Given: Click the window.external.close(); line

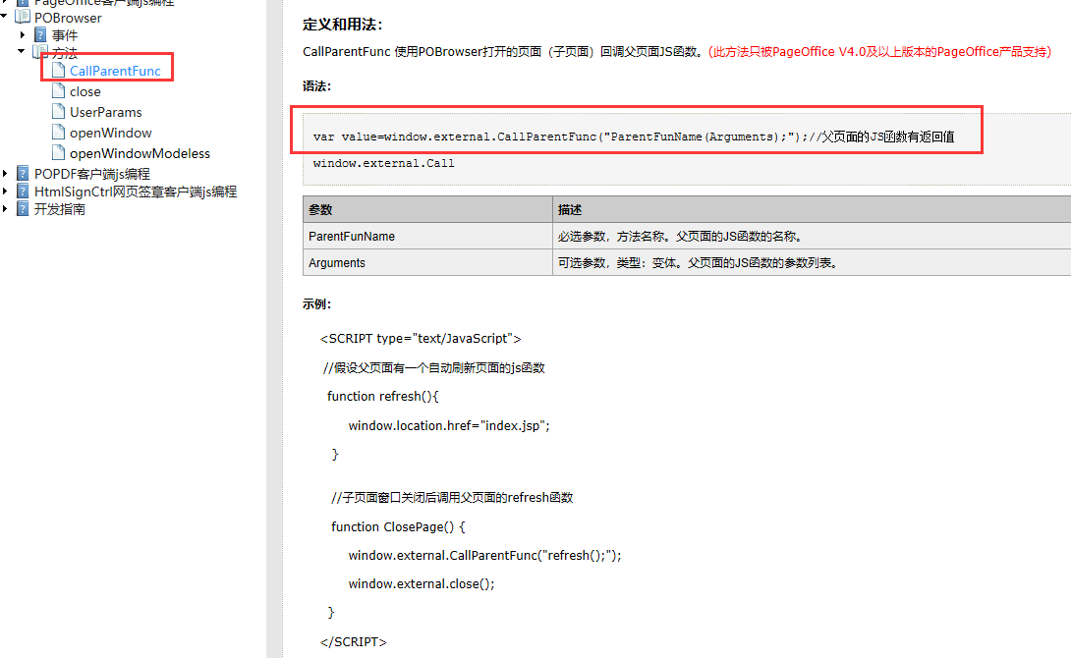Looking at the screenshot, I should point(422,584).
